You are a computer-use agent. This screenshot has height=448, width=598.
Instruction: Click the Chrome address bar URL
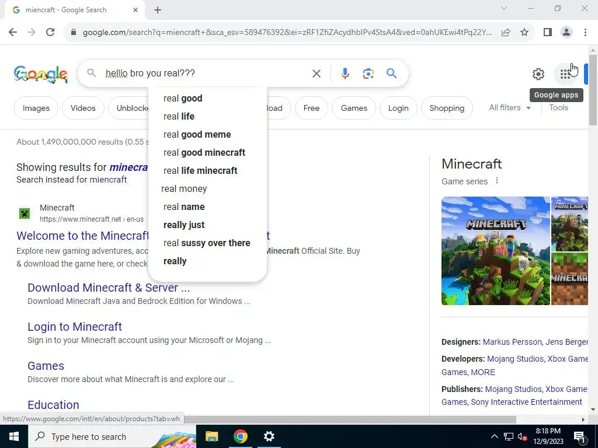pyautogui.click(x=287, y=33)
